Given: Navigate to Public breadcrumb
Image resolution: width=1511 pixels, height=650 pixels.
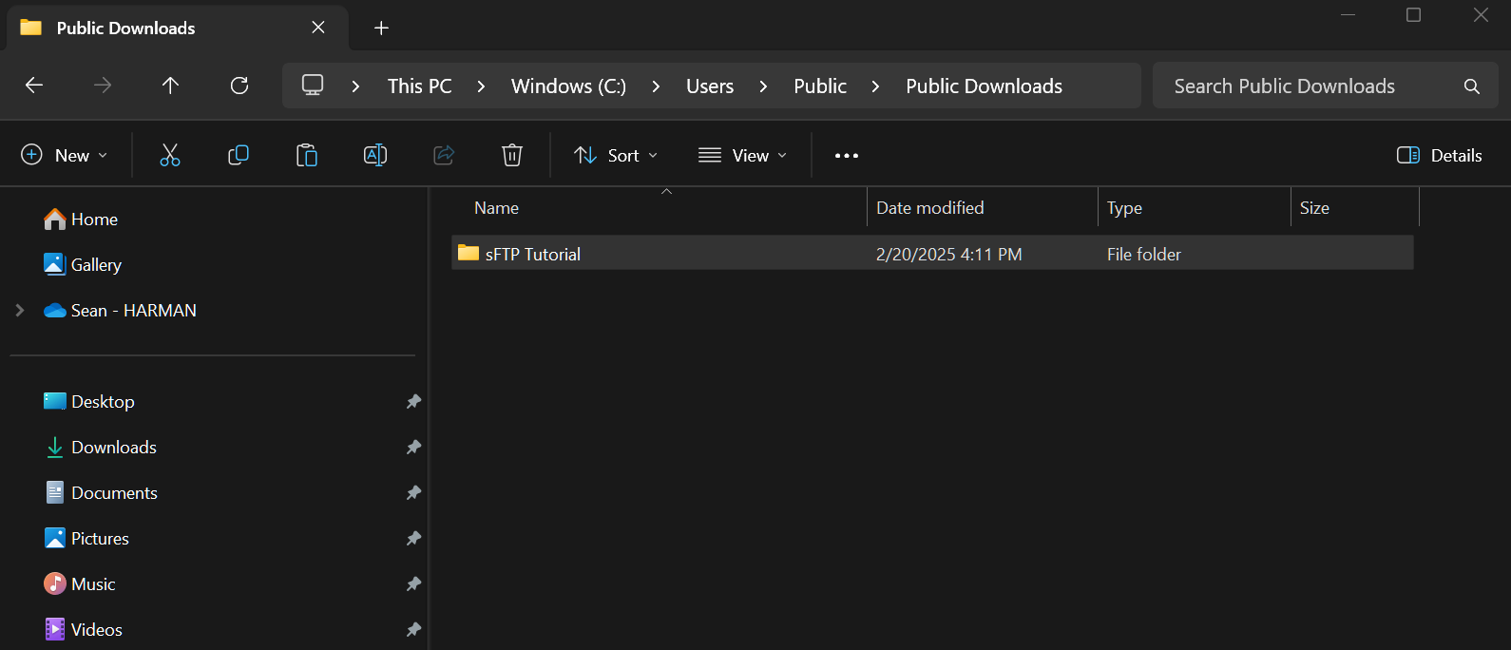Looking at the screenshot, I should (820, 86).
